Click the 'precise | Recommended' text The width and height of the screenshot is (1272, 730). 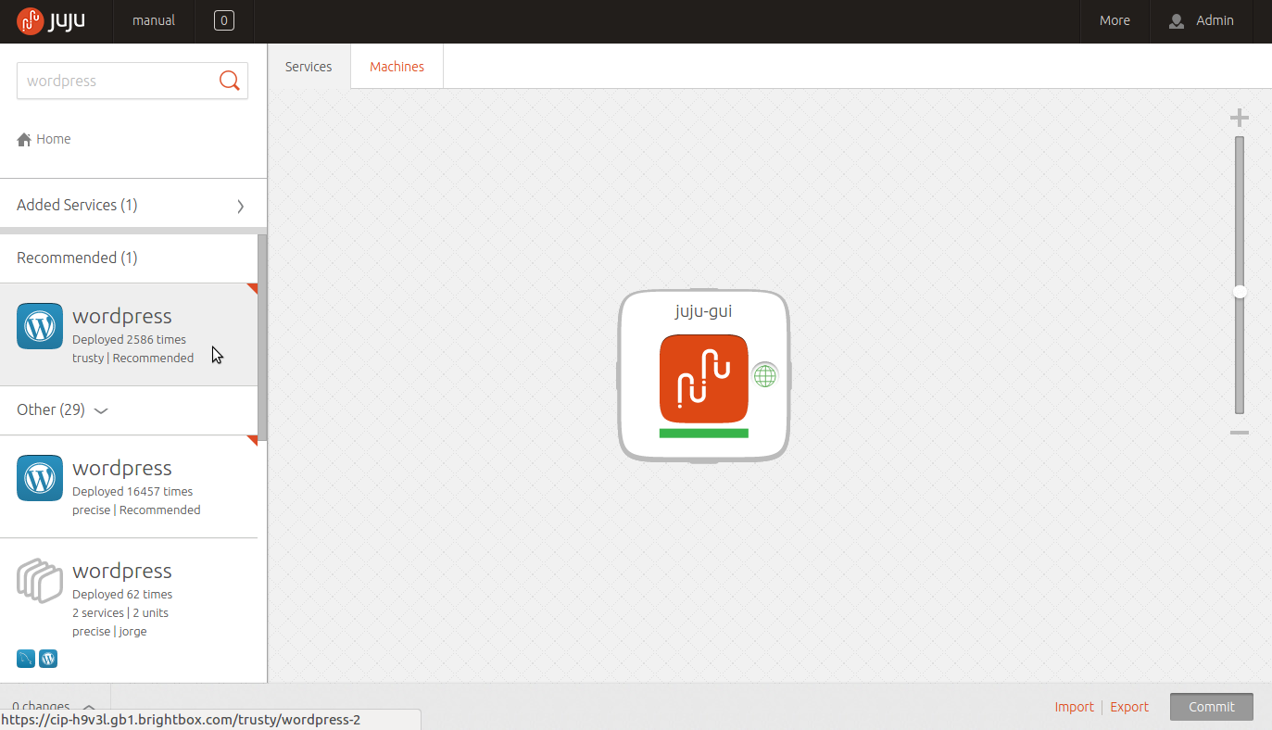click(x=136, y=510)
